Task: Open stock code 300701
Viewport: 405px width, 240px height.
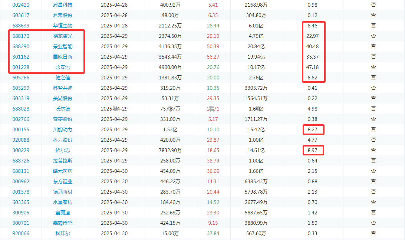Action: (x=21, y=223)
